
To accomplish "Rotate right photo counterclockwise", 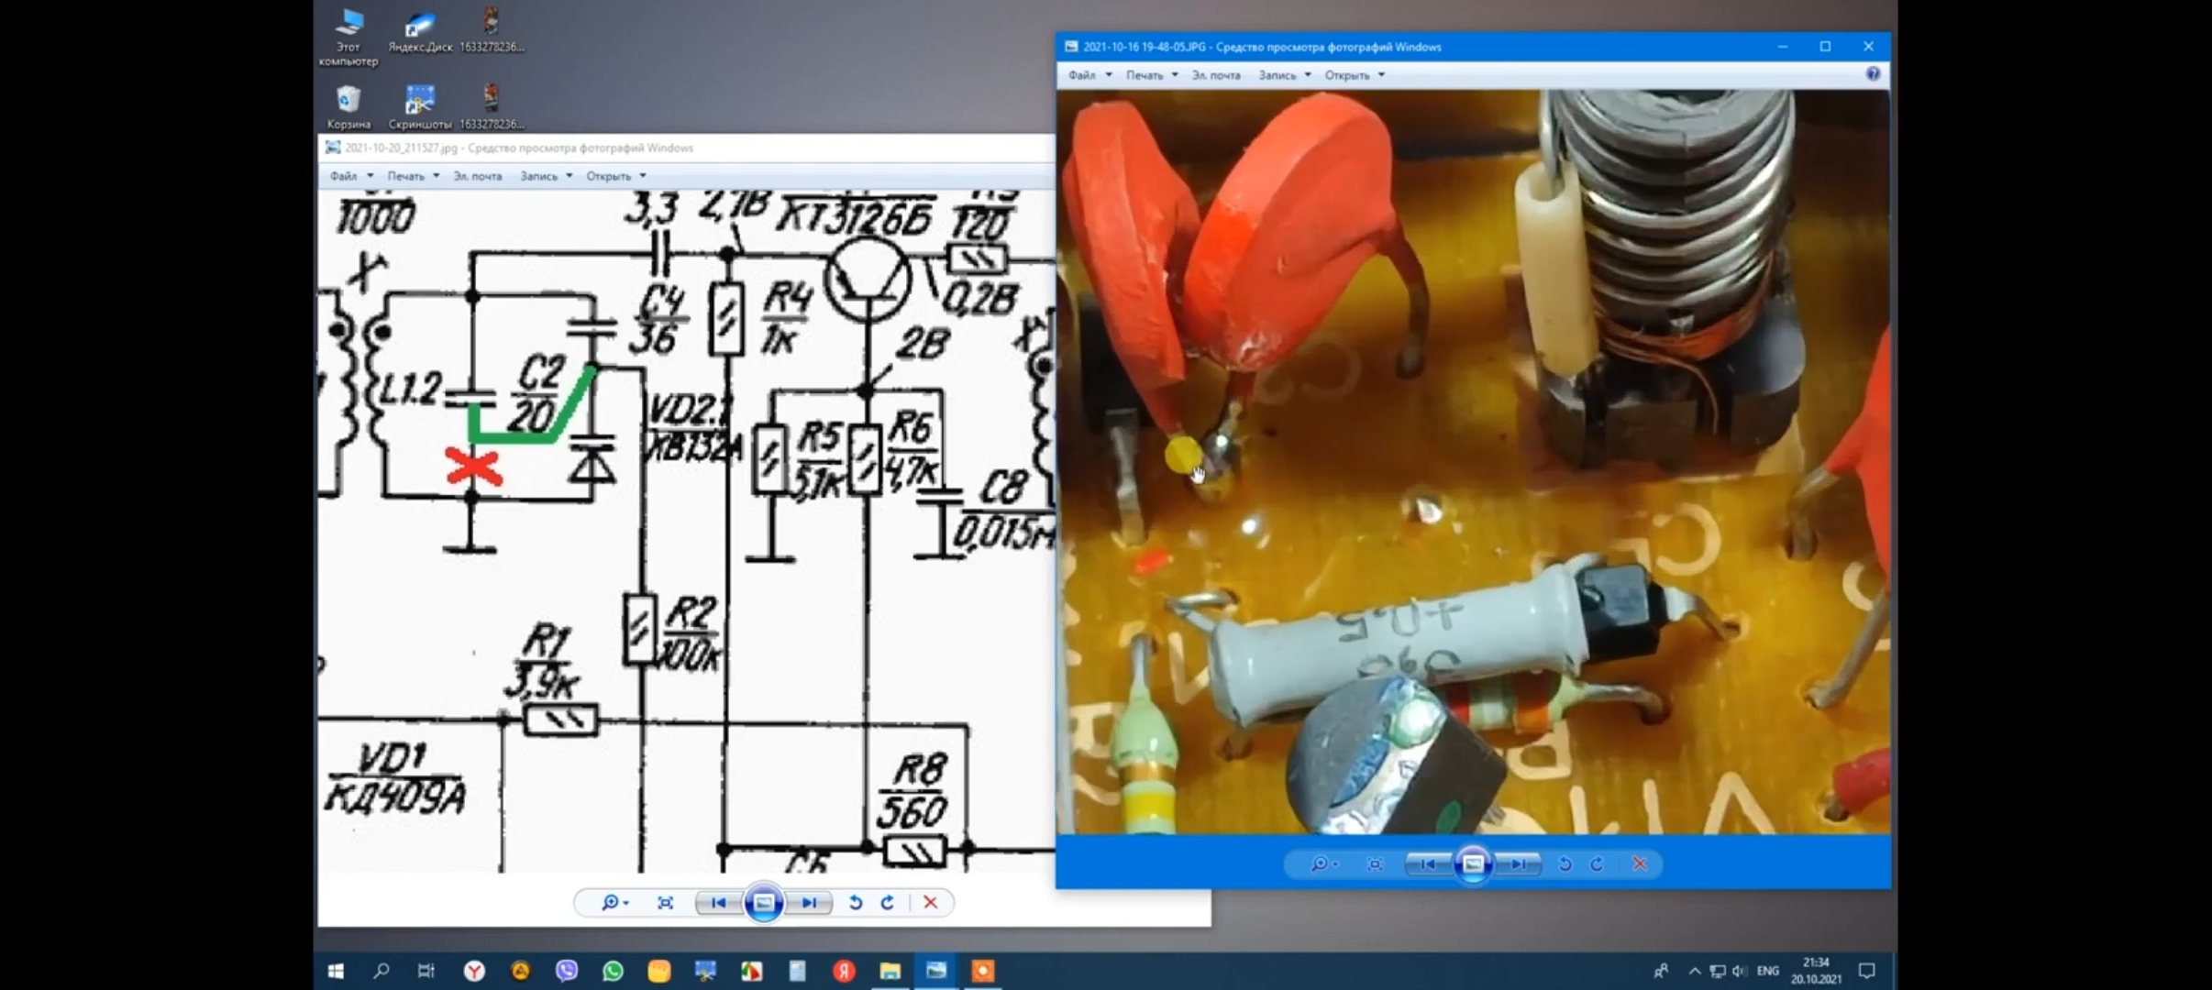I will point(1565,863).
